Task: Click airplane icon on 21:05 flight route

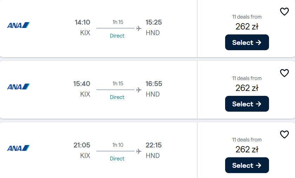Action: point(139,151)
